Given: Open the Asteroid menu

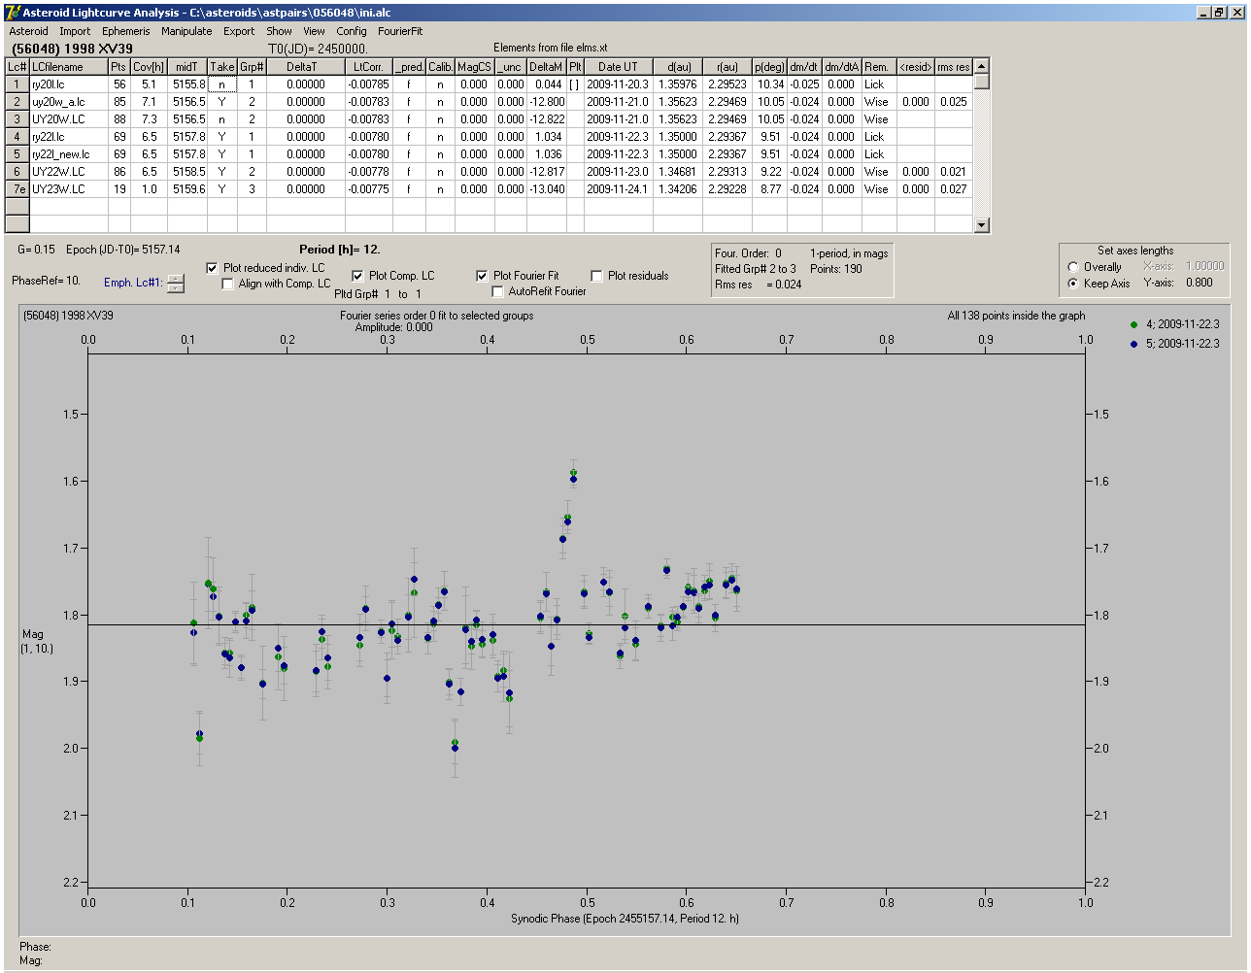Looking at the screenshot, I should point(28,31).
